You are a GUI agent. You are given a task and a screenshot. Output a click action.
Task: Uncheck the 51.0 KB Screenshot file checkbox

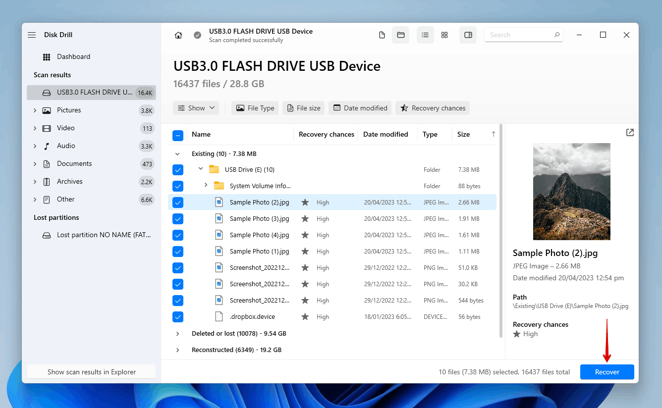pyautogui.click(x=178, y=268)
